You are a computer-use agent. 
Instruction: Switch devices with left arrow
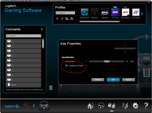[x=34, y=106]
